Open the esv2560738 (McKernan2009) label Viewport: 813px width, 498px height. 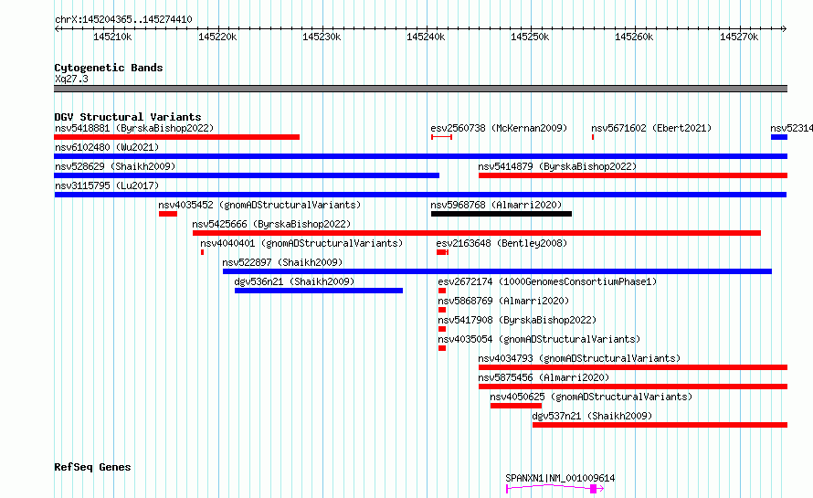[x=499, y=128]
